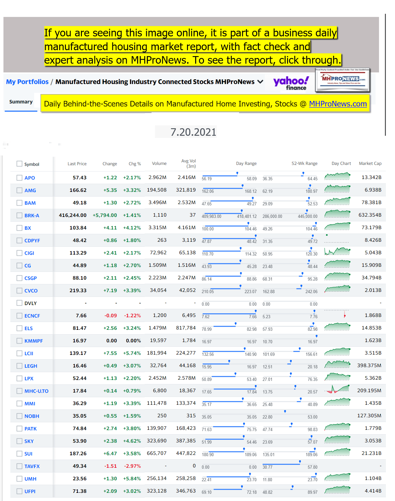Follow the MHProNews.com hyperlink
The height and width of the screenshot is (501, 395).
[338, 104]
